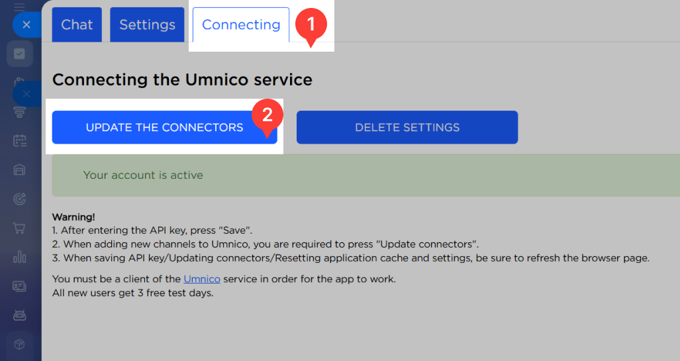The height and width of the screenshot is (361, 680).
Task: Close the second panel with lower X button
Action: pyautogui.click(x=26, y=93)
